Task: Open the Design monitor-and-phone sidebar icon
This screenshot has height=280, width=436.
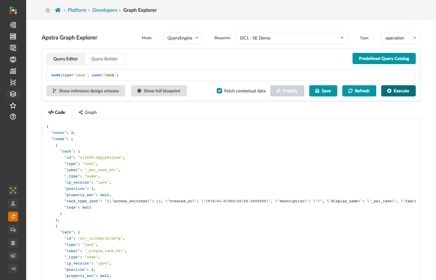Action: pos(13,48)
